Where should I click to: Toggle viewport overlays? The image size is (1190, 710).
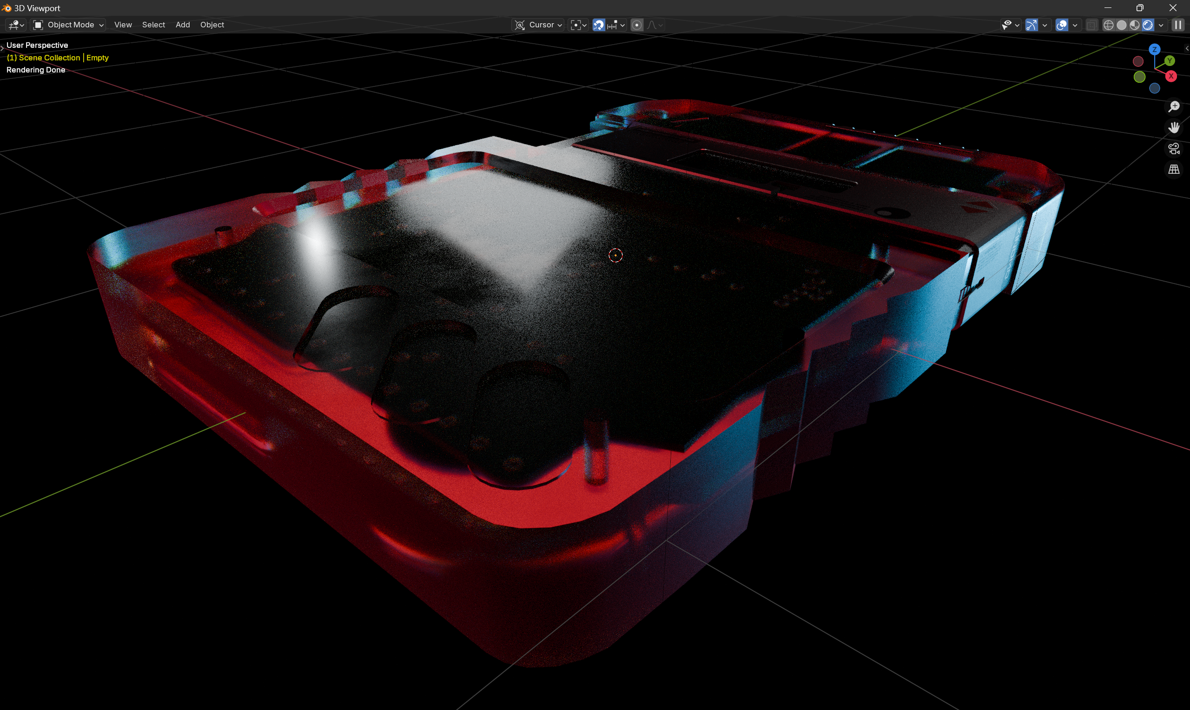pyautogui.click(x=1062, y=25)
